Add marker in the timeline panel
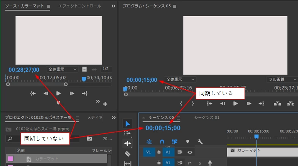 [x=188, y=142]
